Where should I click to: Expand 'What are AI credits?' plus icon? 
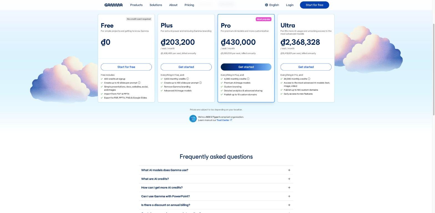(289, 179)
